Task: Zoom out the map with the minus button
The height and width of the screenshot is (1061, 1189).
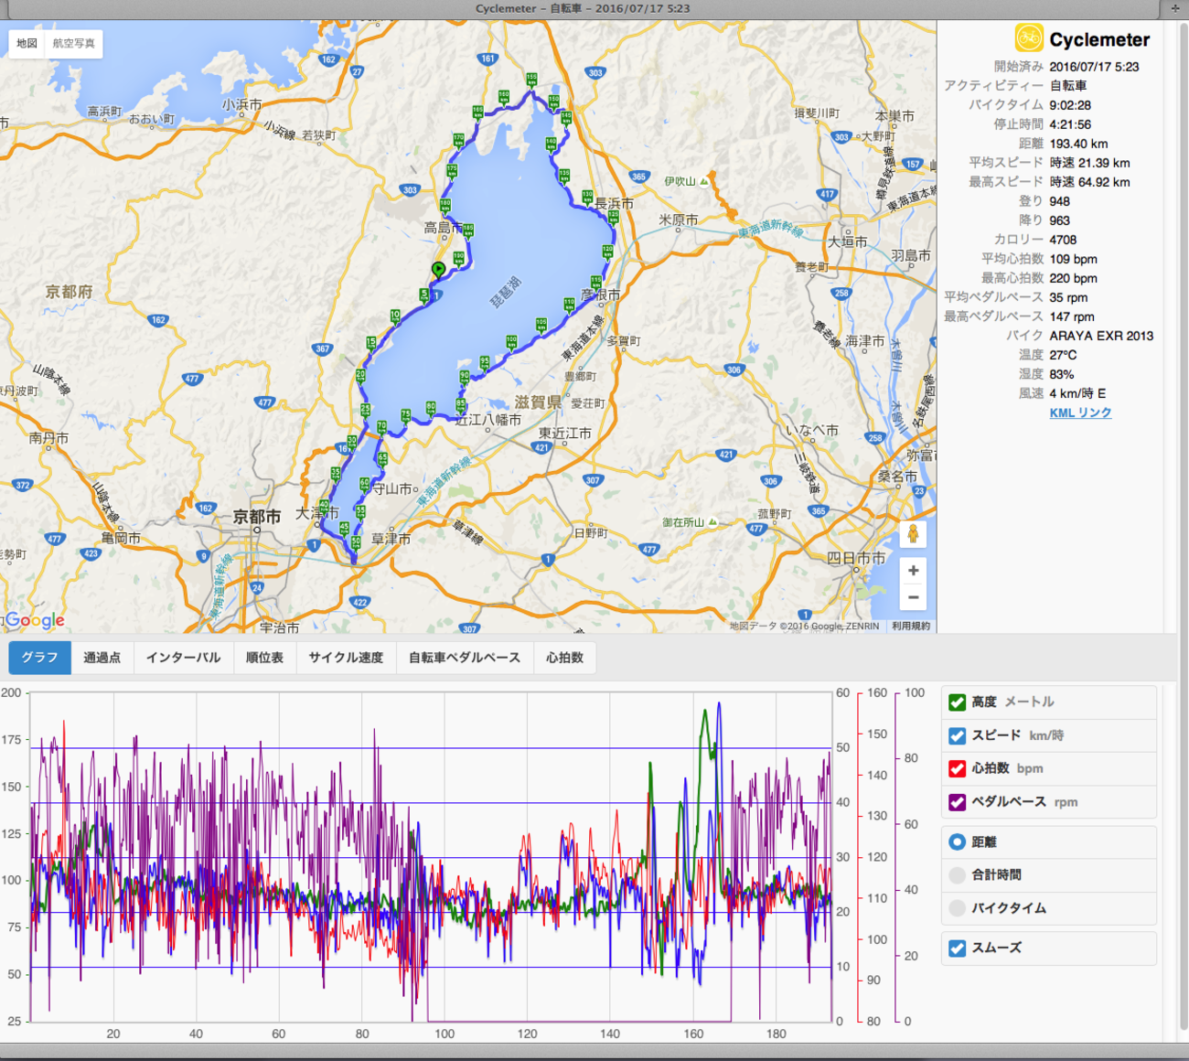Action: tap(913, 597)
